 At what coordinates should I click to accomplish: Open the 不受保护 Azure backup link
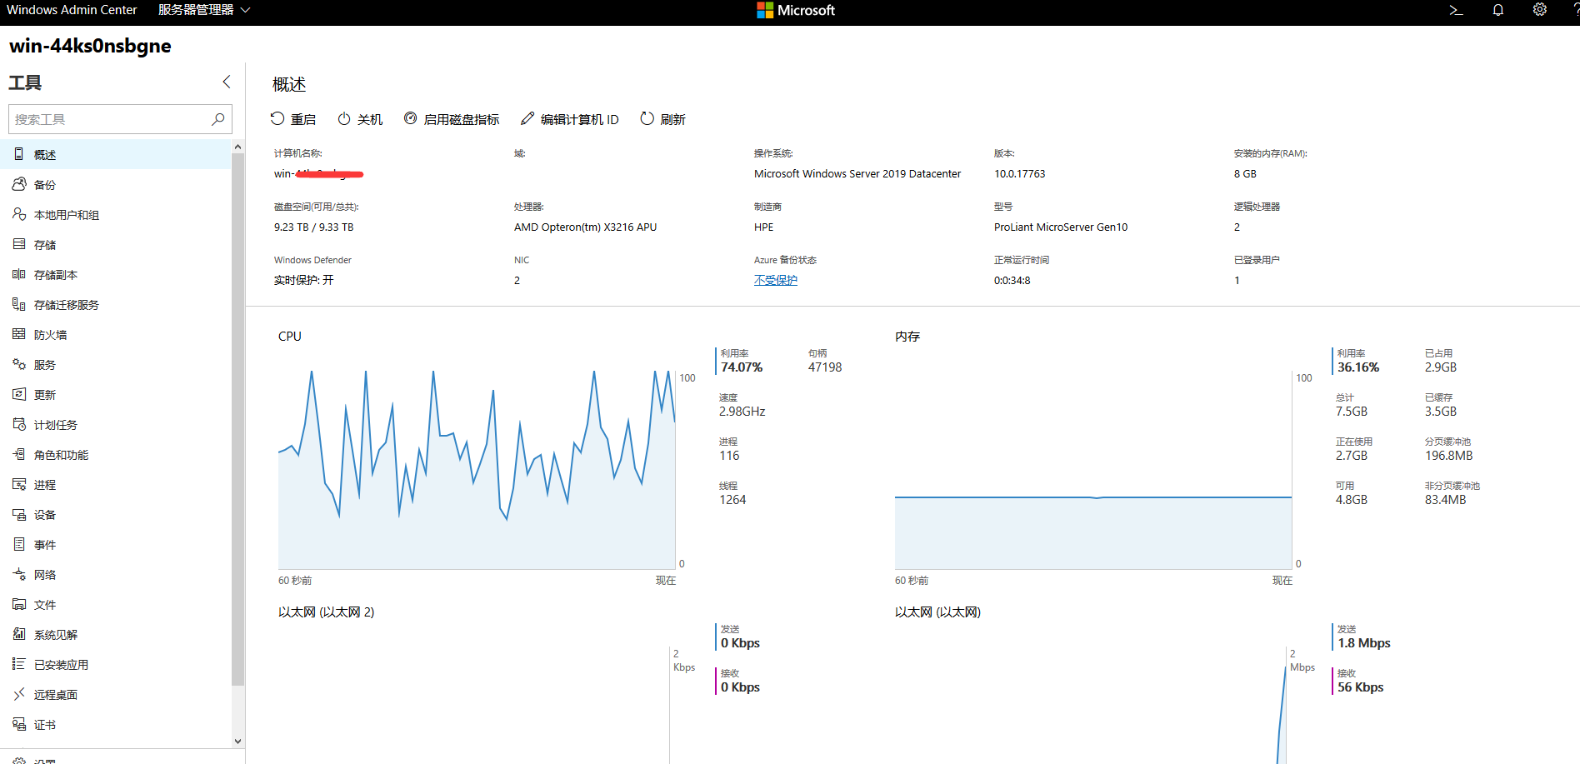click(x=775, y=279)
